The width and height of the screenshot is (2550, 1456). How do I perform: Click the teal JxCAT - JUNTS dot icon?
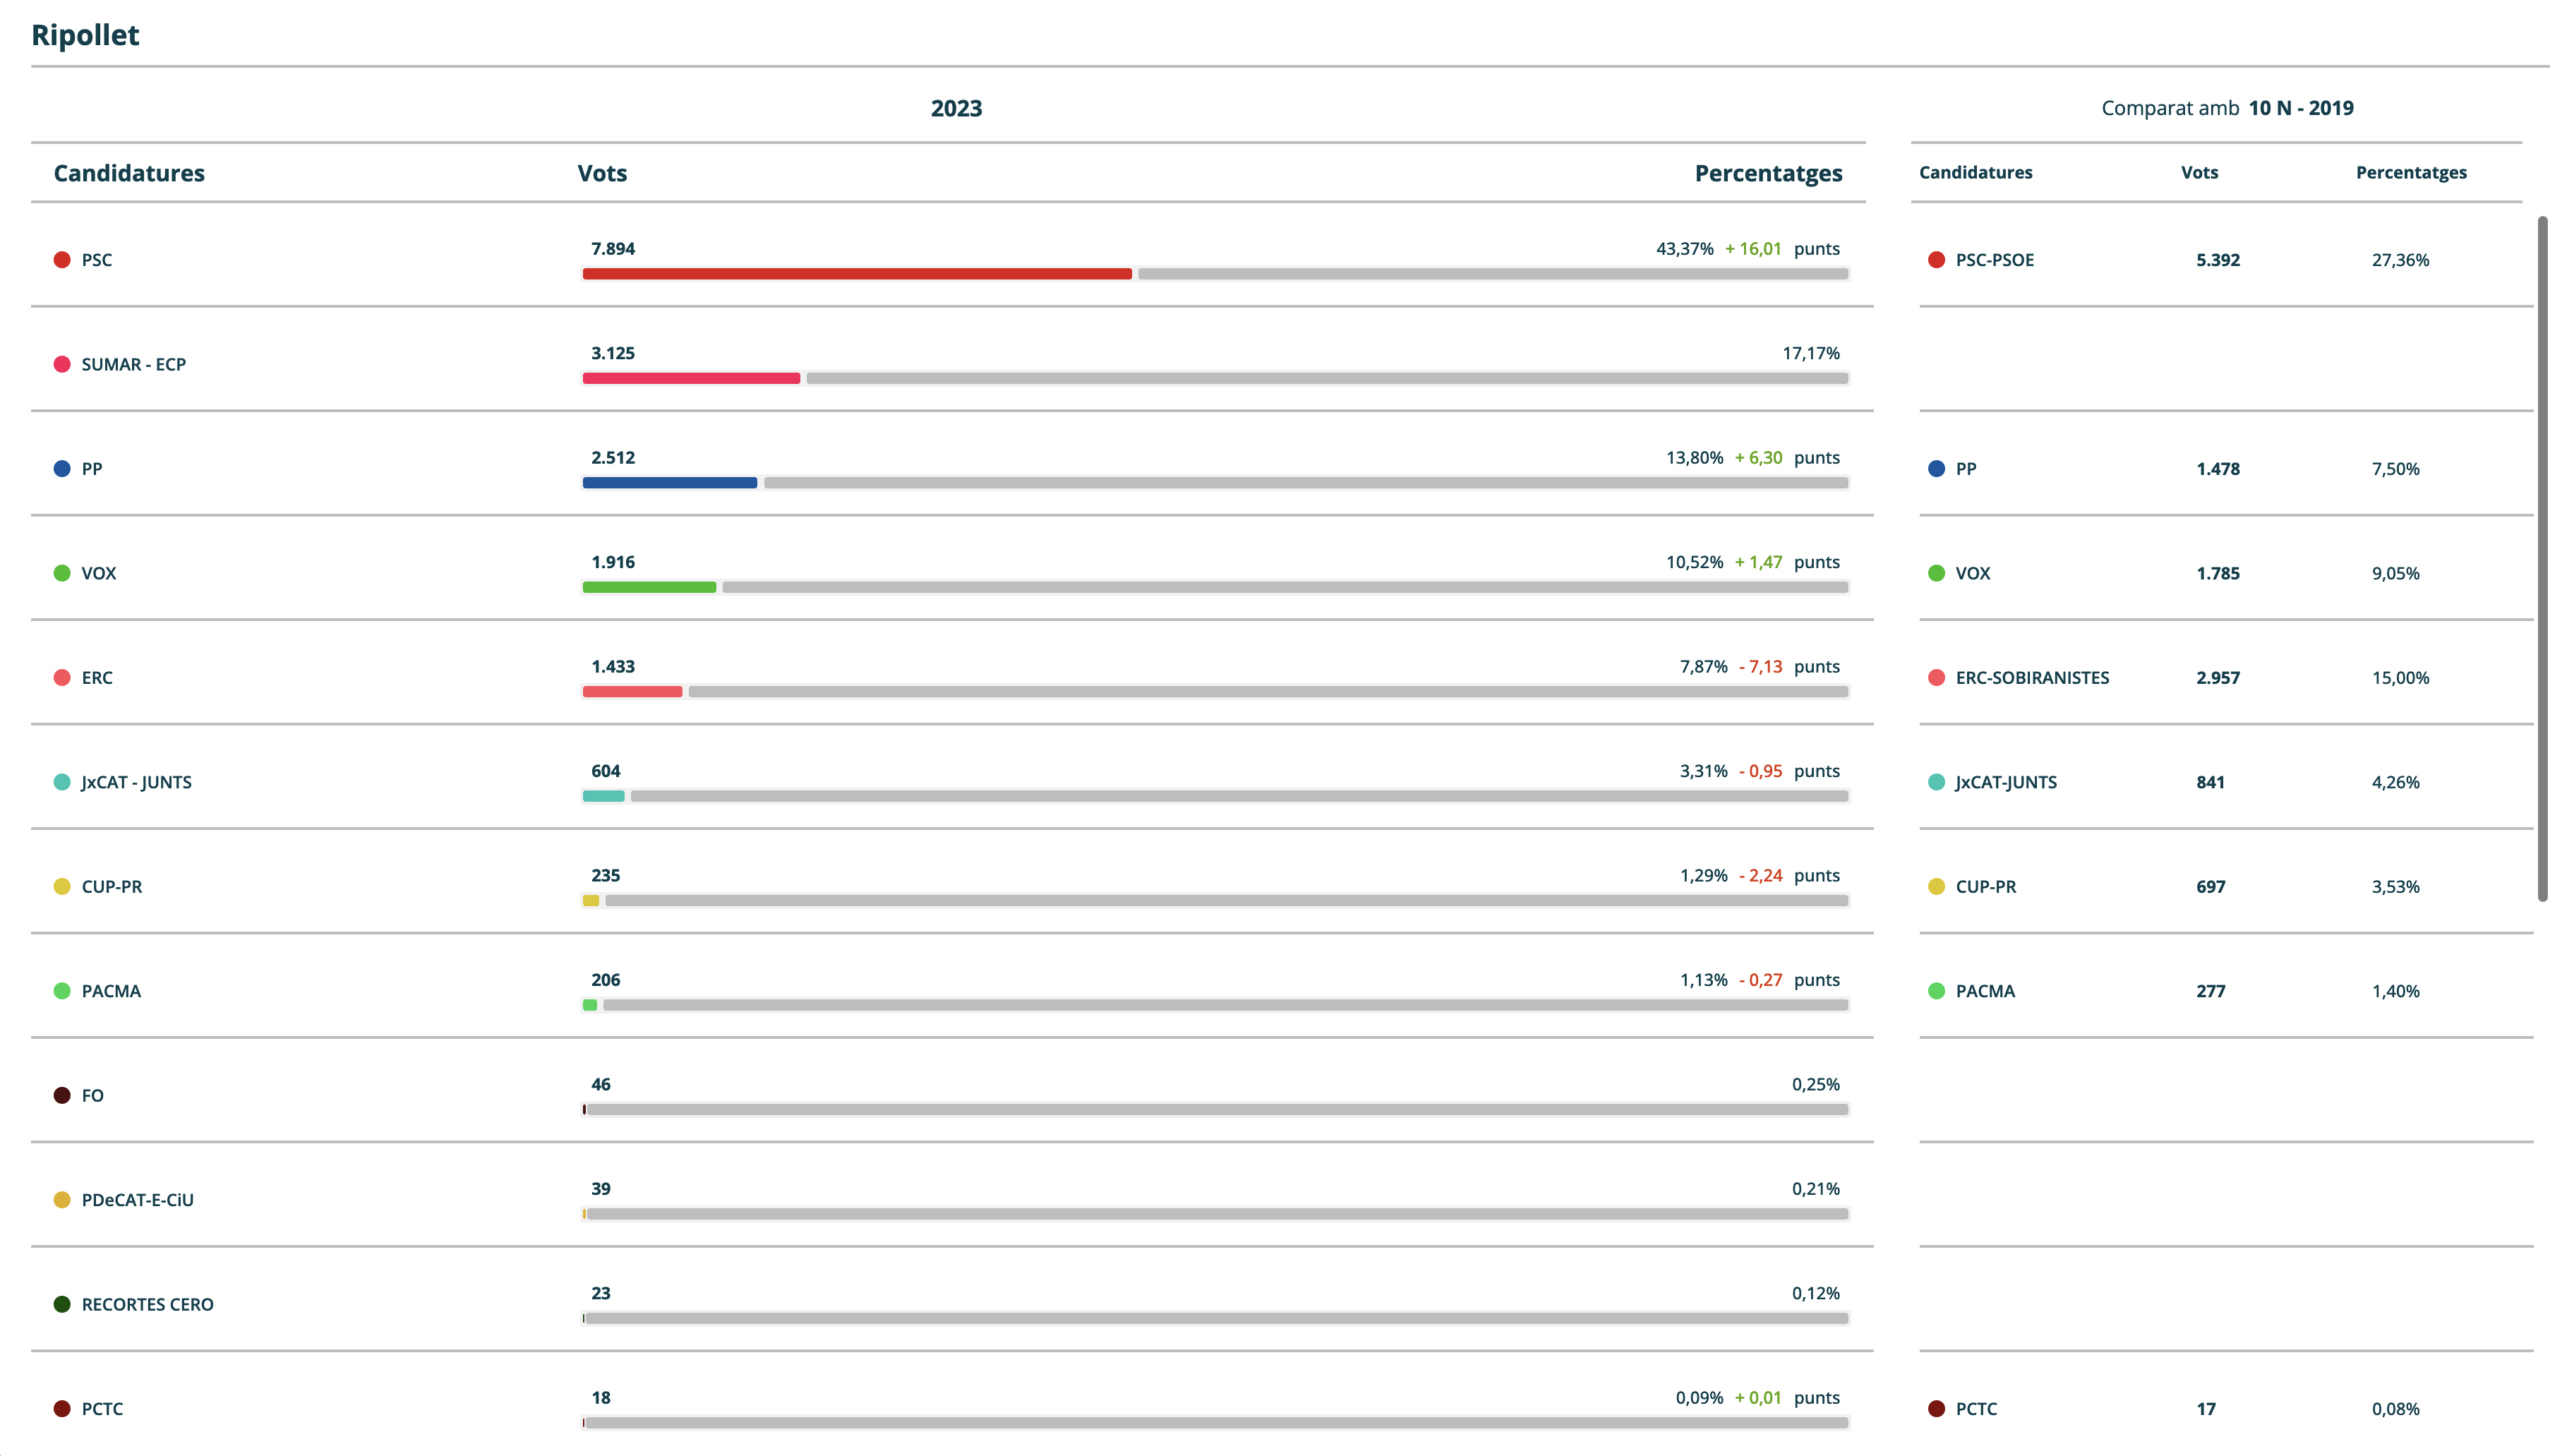click(x=62, y=782)
